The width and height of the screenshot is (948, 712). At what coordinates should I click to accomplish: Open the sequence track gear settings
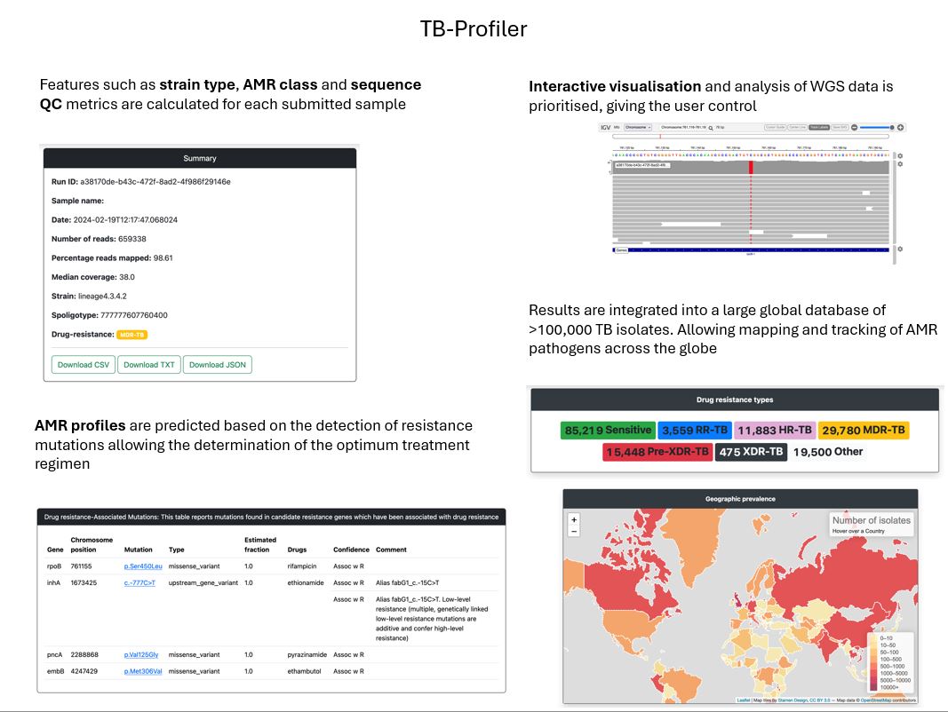click(900, 156)
